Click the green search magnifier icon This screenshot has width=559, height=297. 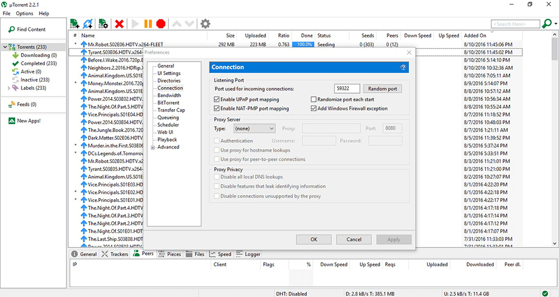(x=546, y=24)
